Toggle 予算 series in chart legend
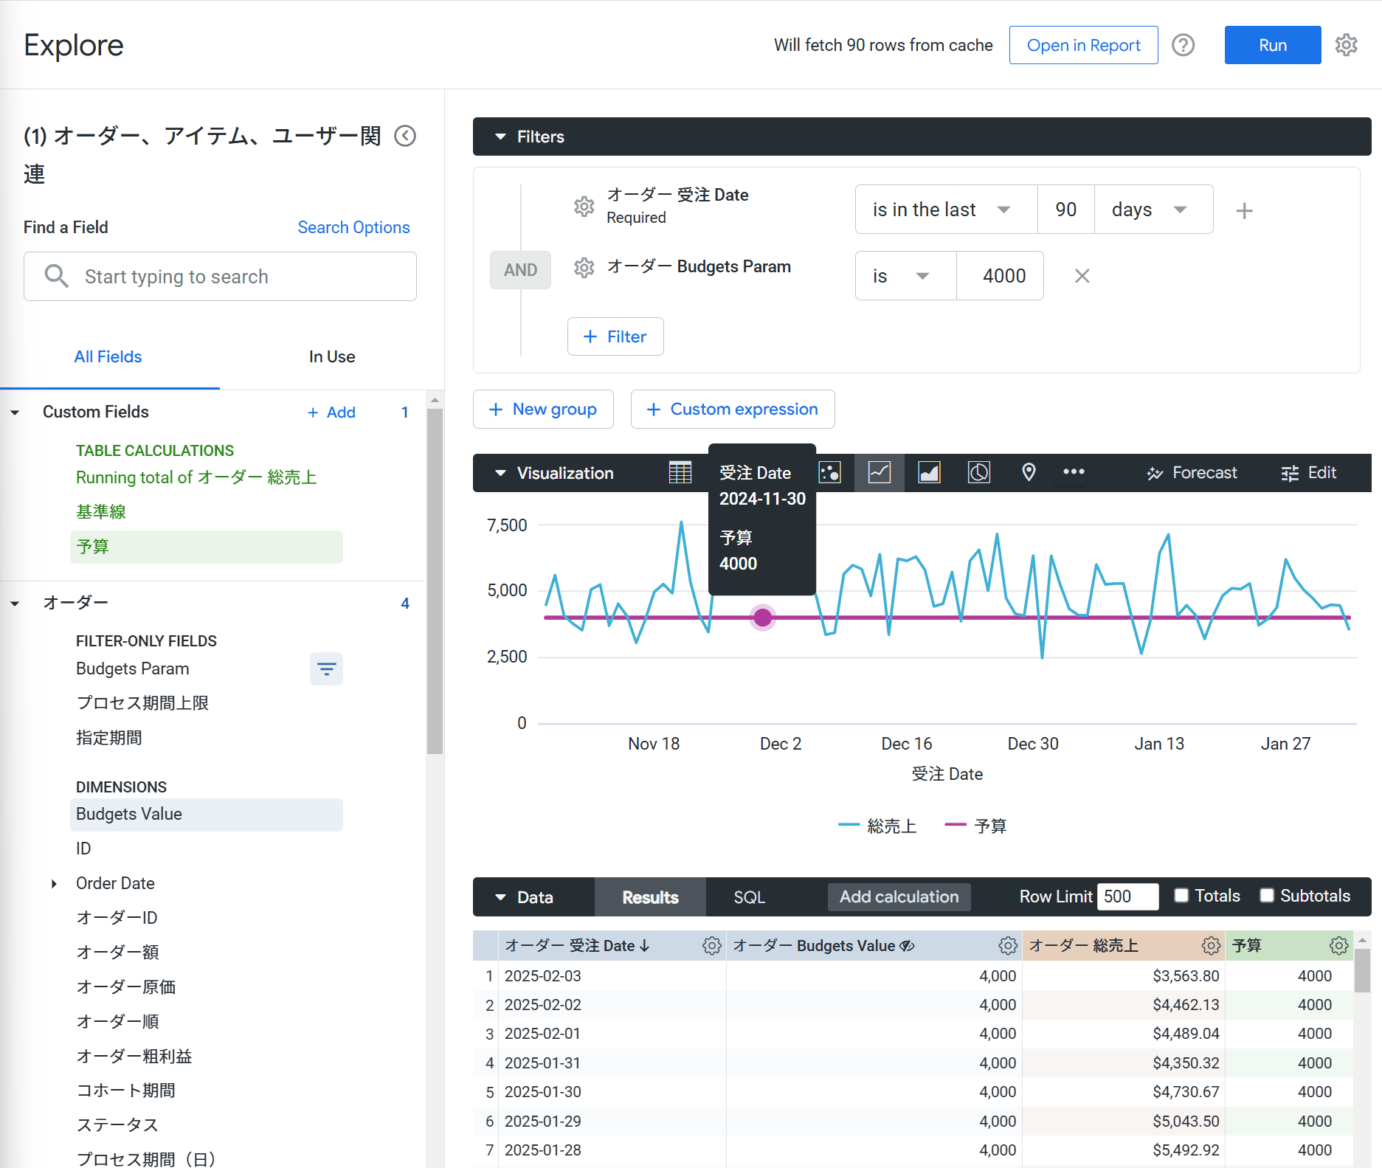1382x1168 pixels. pyautogui.click(x=976, y=826)
